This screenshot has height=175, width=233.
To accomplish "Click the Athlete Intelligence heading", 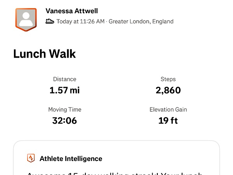I will point(71,158).
